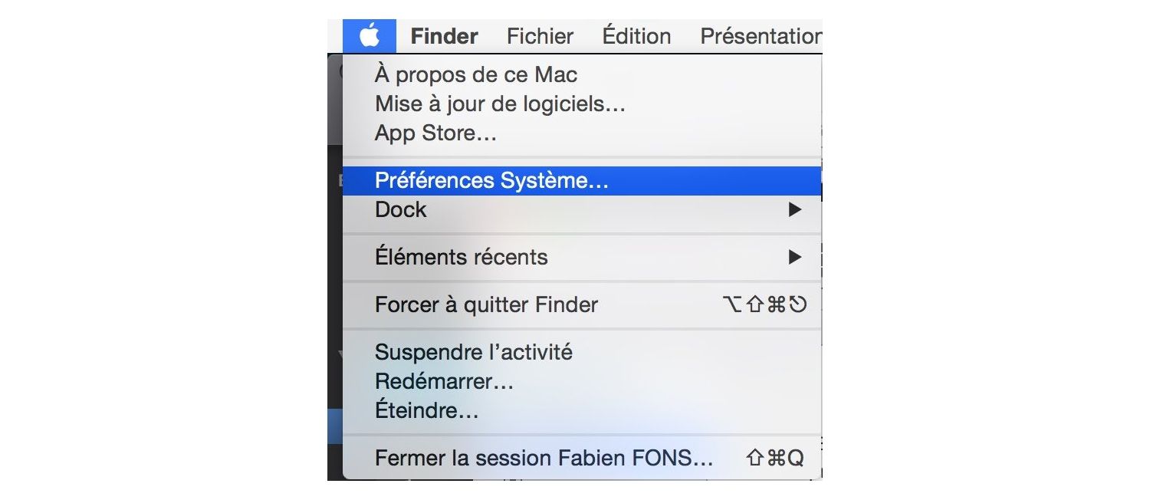
Task: Launch the App Store from the menu
Action: pos(435,133)
